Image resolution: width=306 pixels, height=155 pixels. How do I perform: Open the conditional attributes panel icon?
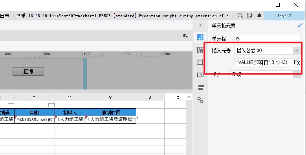coord(200,88)
